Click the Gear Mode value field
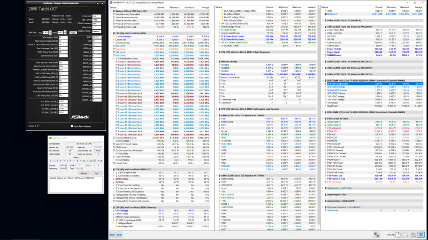 click(x=97, y=28)
